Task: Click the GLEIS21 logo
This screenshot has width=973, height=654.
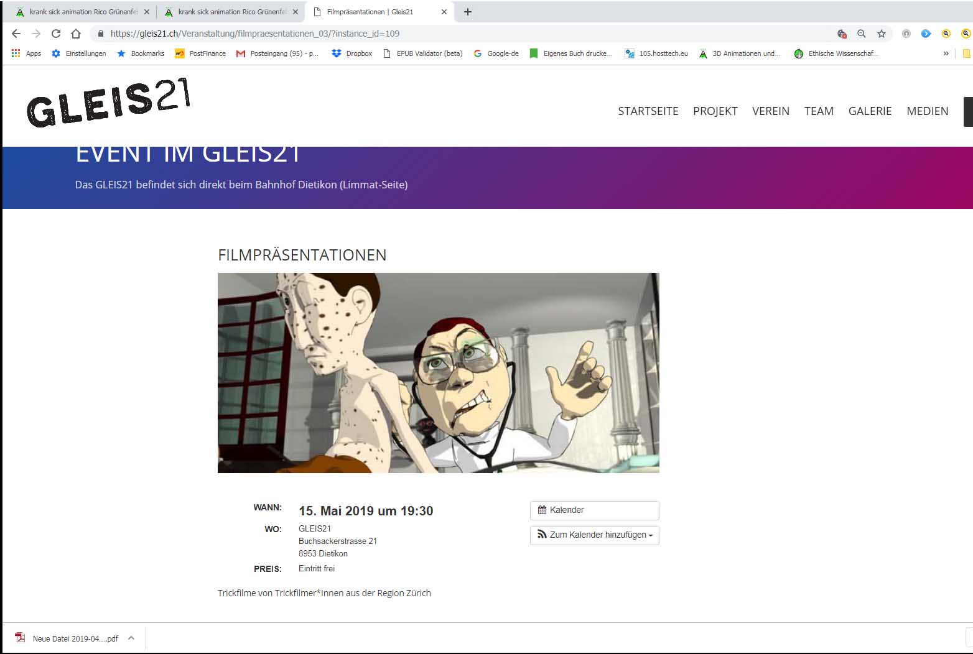Action: tap(108, 103)
